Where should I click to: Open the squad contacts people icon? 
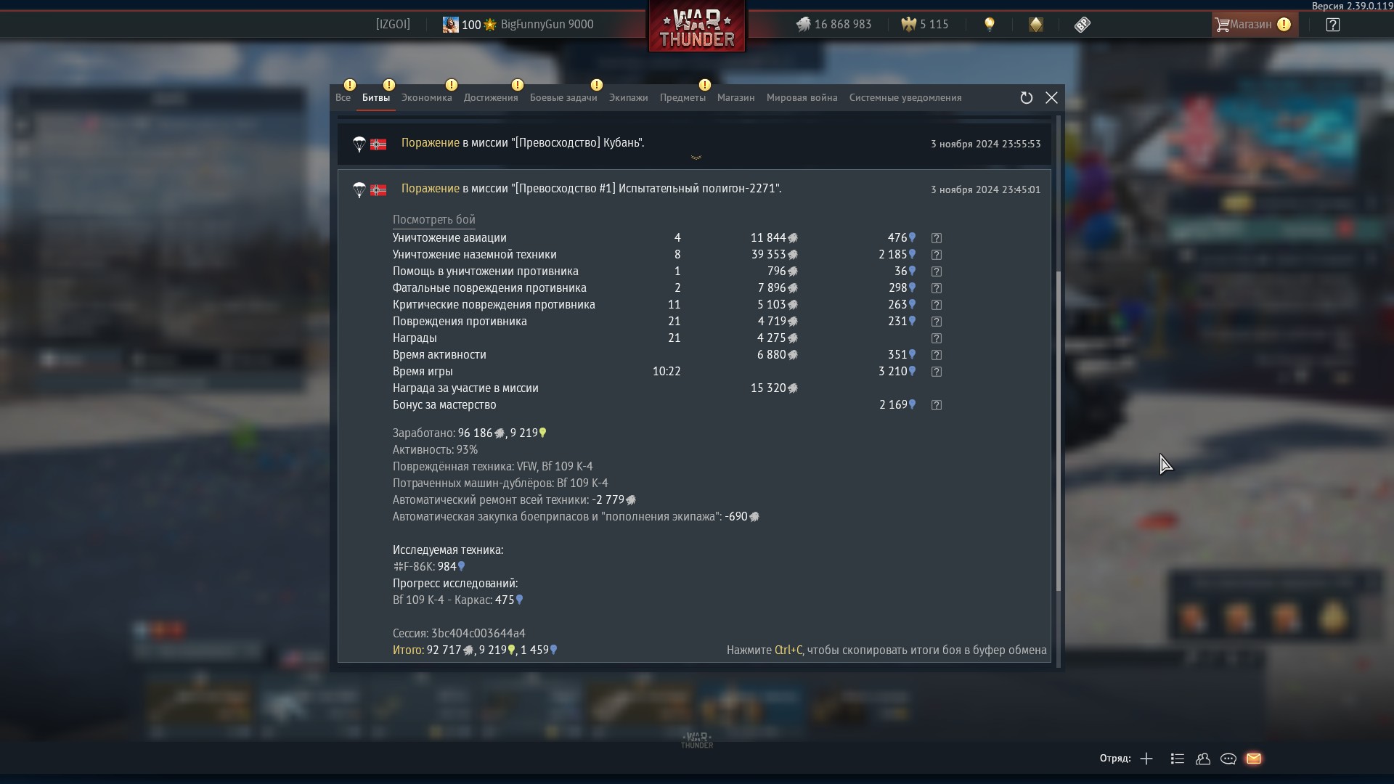coord(1203,759)
